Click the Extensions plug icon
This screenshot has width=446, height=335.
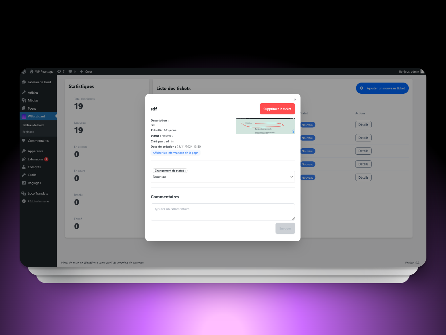coord(24,159)
